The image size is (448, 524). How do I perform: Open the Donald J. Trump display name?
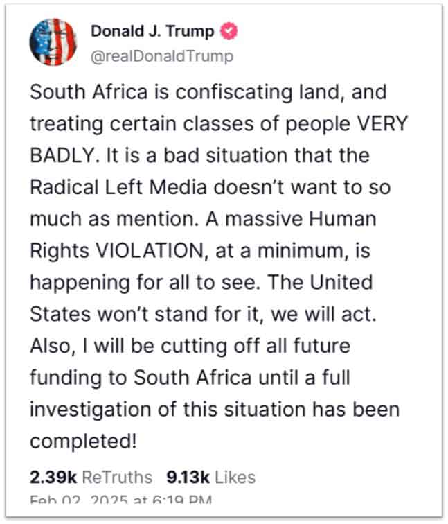click(x=152, y=31)
